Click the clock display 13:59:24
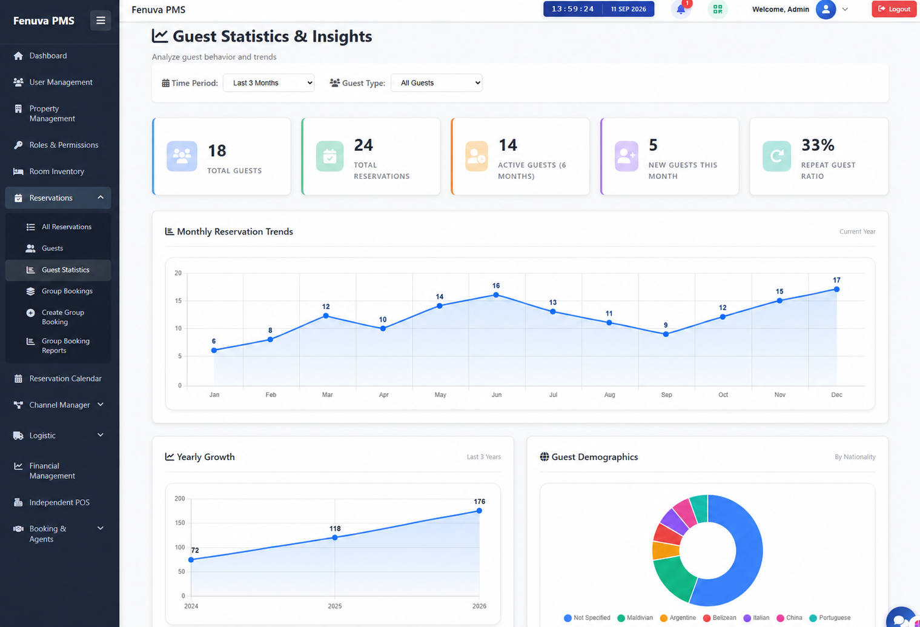The width and height of the screenshot is (920, 627). 573,9
